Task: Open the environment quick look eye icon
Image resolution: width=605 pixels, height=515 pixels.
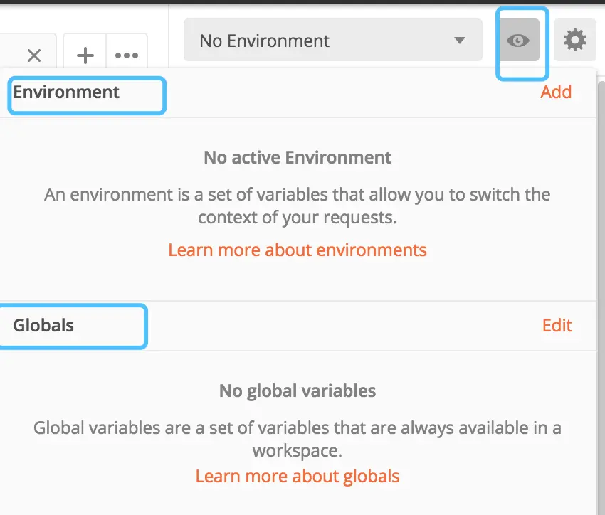Action: (x=518, y=41)
